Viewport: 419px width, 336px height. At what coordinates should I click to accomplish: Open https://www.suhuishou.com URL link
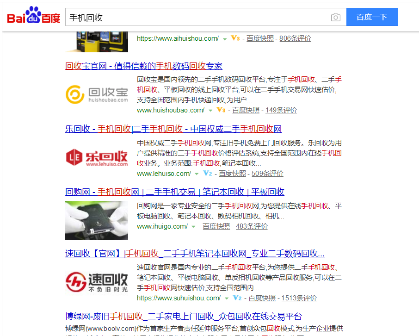pos(179,298)
